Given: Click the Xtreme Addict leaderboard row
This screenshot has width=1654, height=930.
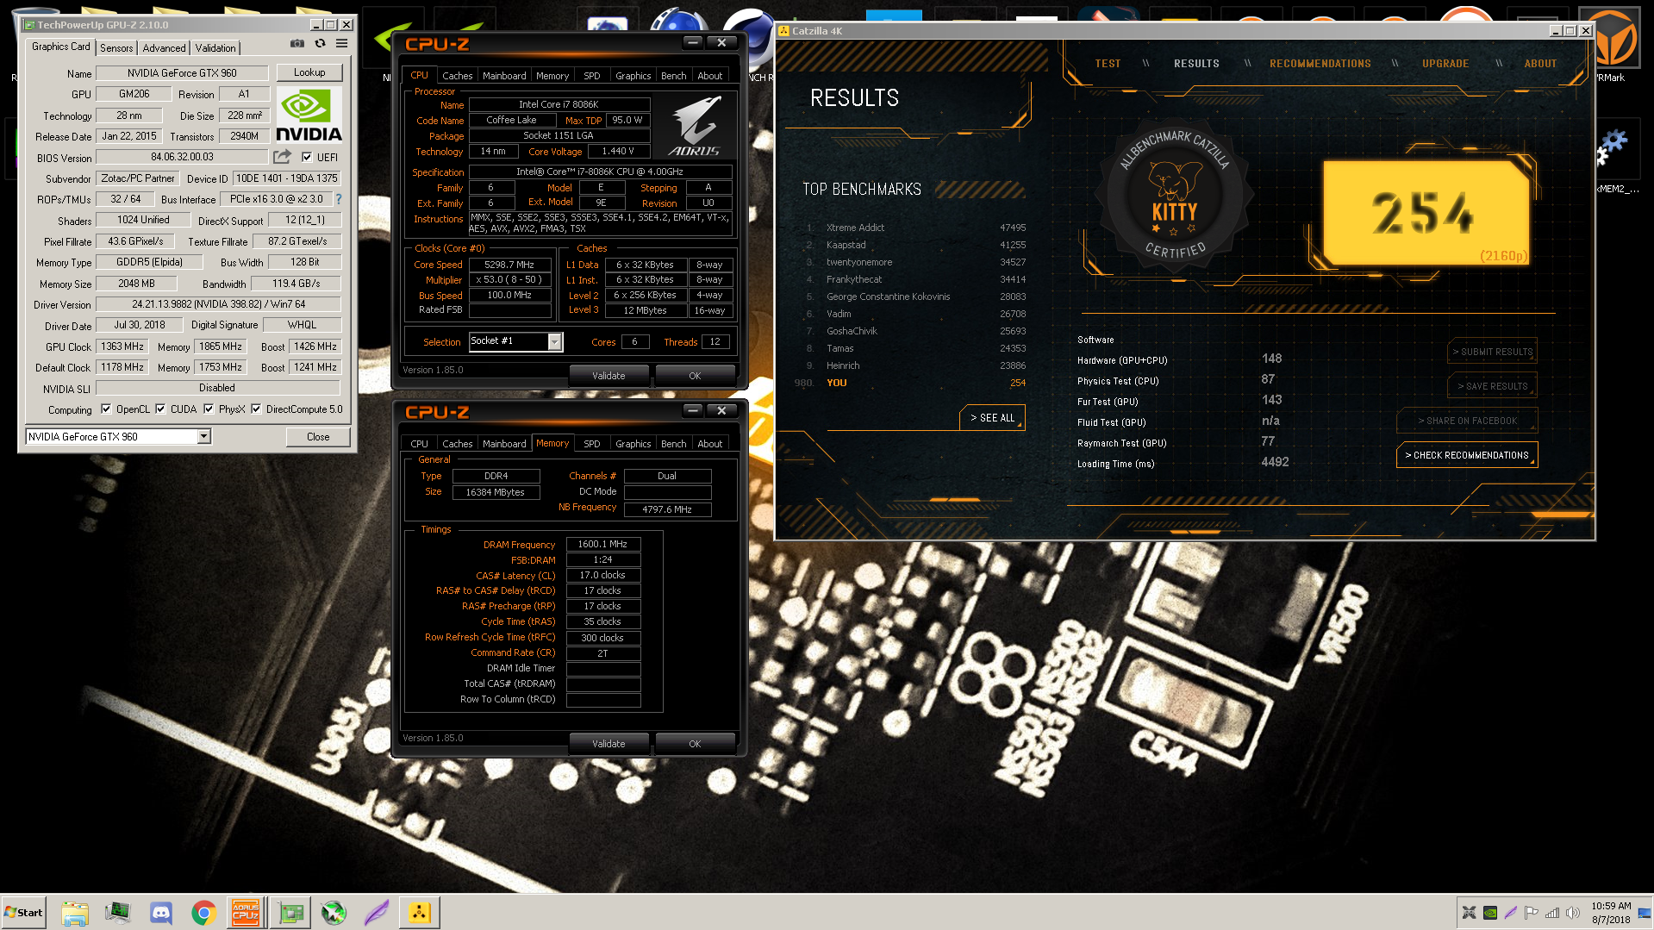Looking at the screenshot, I should click(915, 228).
